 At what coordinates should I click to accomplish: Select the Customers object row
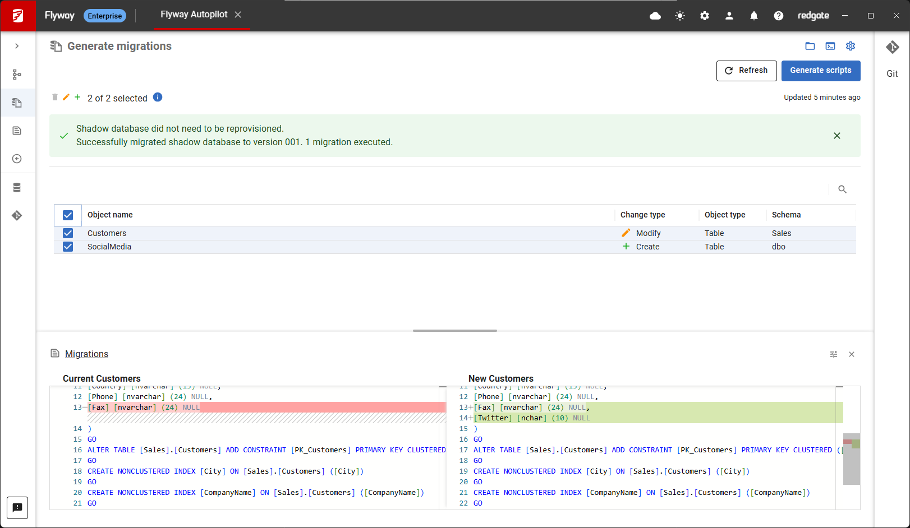click(x=455, y=233)
